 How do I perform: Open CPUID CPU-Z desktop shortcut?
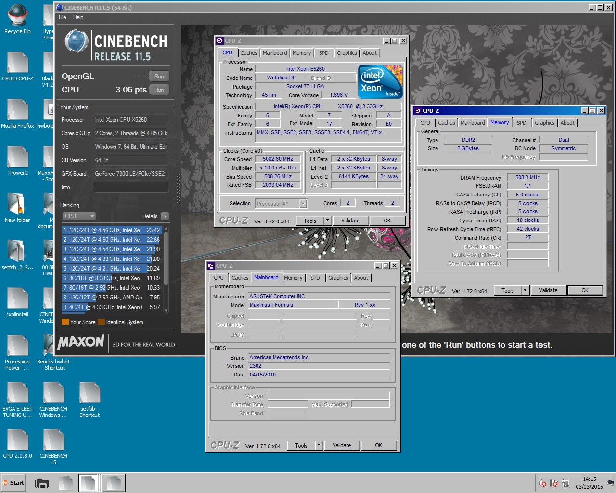coord(17,66)
